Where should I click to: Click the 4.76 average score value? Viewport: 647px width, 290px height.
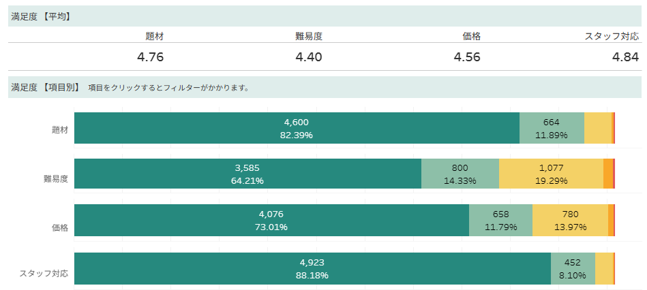(x=150, y=57)
